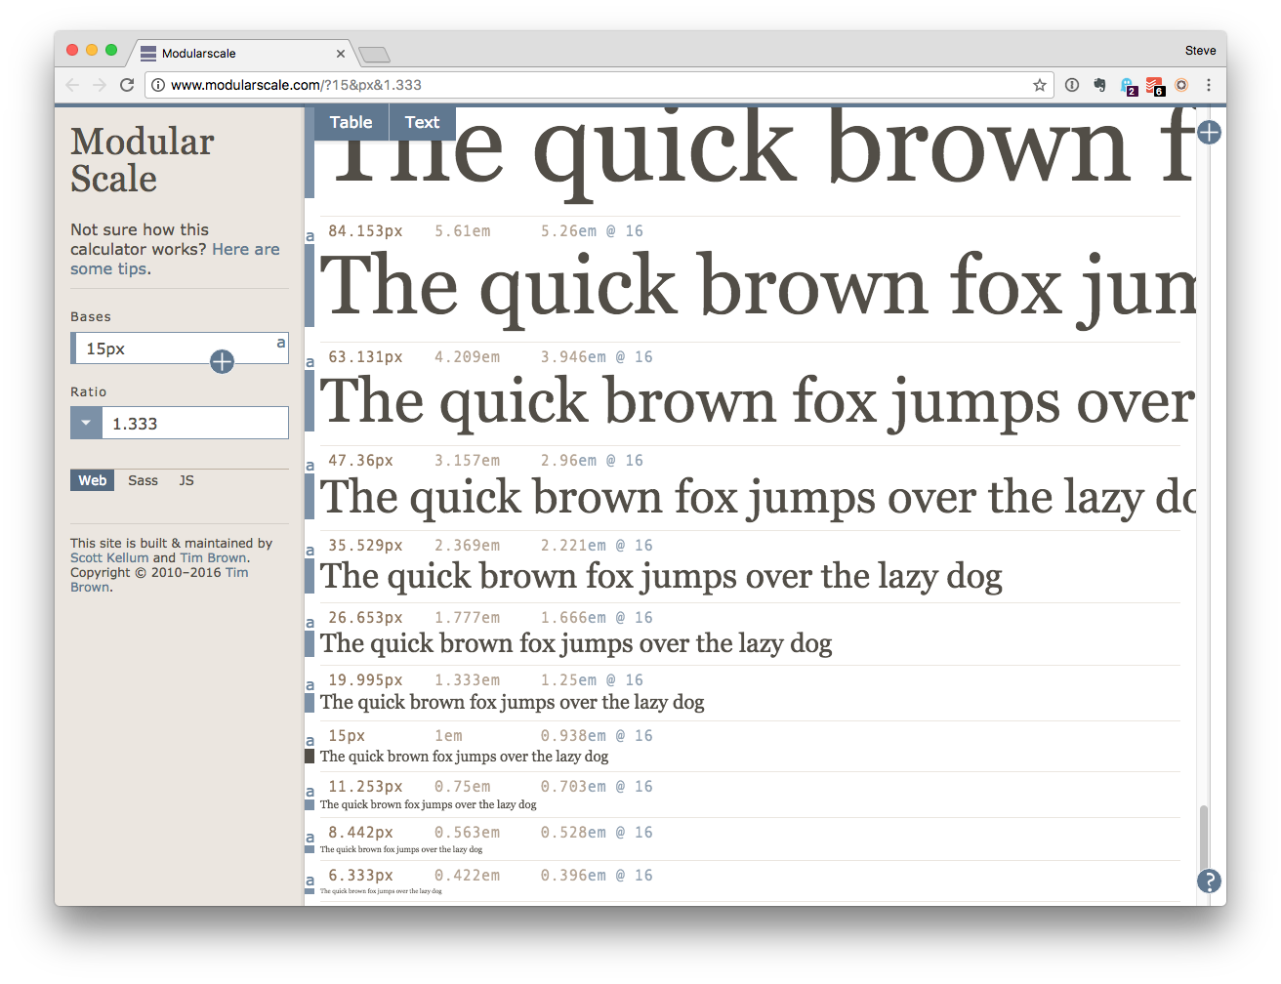The height and width of the screenshot is (984, 1281).
Task: Click the 3.157em value
Action: coord(467,461)
